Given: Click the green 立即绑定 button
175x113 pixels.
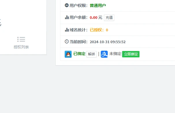Looking at the screenshot, I should point(131,54).
